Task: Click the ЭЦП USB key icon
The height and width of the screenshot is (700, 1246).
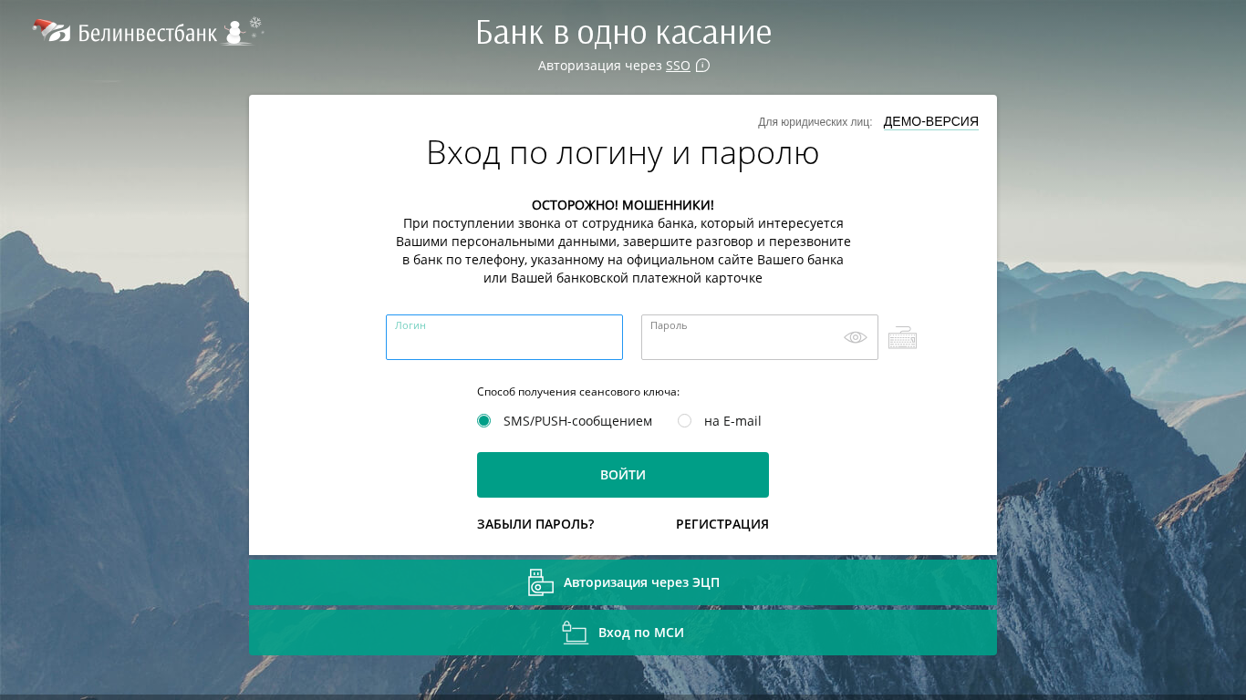Action: pos(541,582)
